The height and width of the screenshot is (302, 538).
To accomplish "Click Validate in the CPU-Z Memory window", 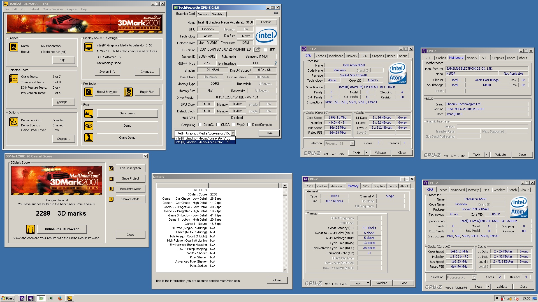I will pyautogui.click(x=382, y=283).
